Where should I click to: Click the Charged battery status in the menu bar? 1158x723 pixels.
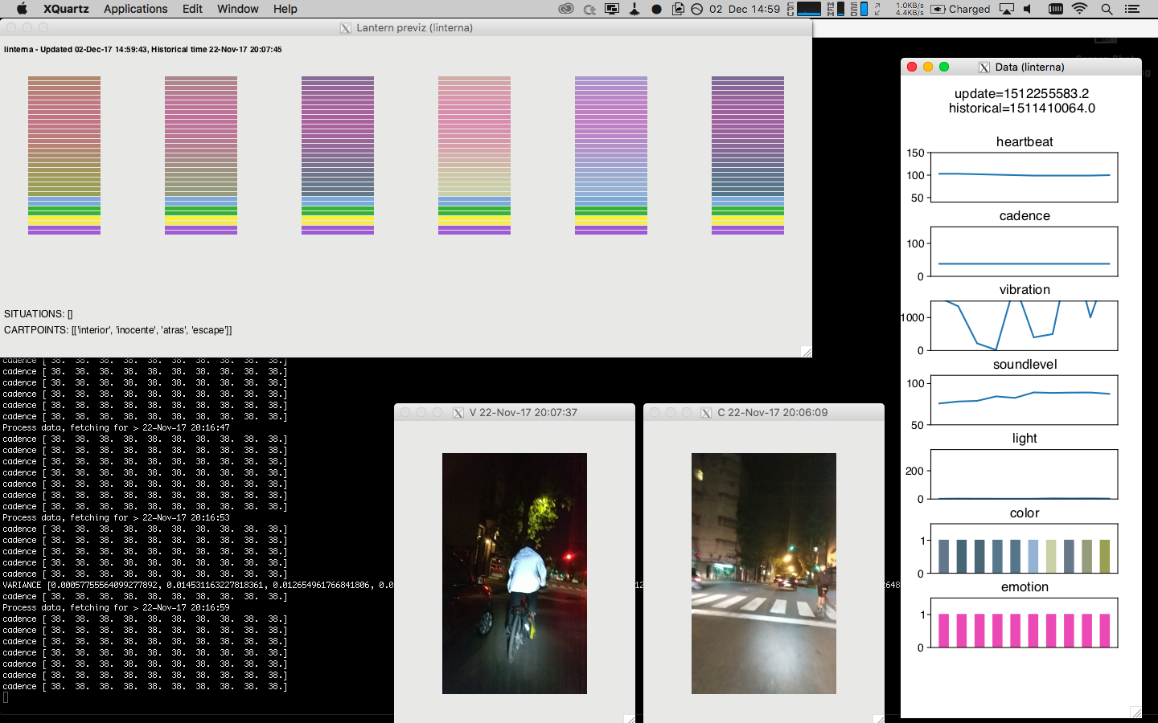[965, 9]
